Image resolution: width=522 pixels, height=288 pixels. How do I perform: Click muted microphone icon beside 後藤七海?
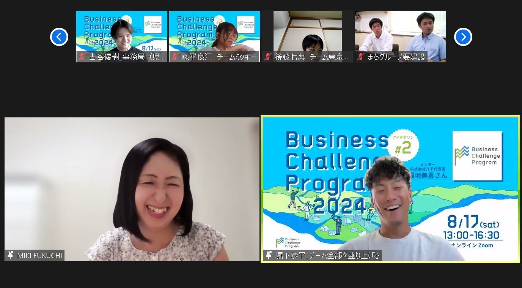coord(268,57)
